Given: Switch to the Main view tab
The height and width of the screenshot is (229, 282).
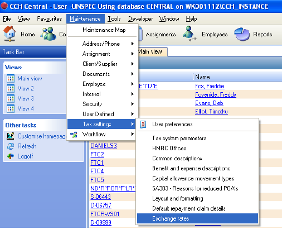Looking at the screenshot, I should (152, 51).
